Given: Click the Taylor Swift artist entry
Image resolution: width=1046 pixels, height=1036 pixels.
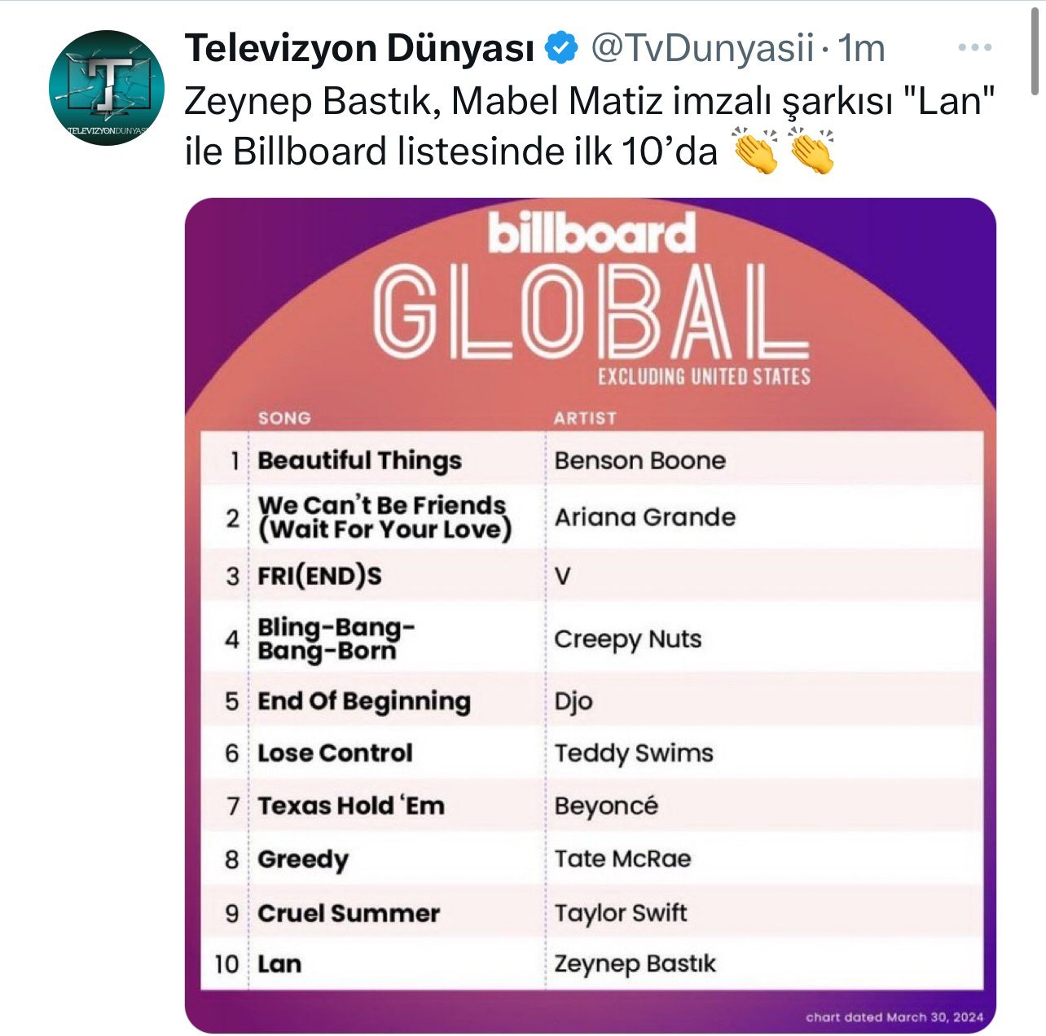Looking at the screenshot, I should [x=621, y=913].
